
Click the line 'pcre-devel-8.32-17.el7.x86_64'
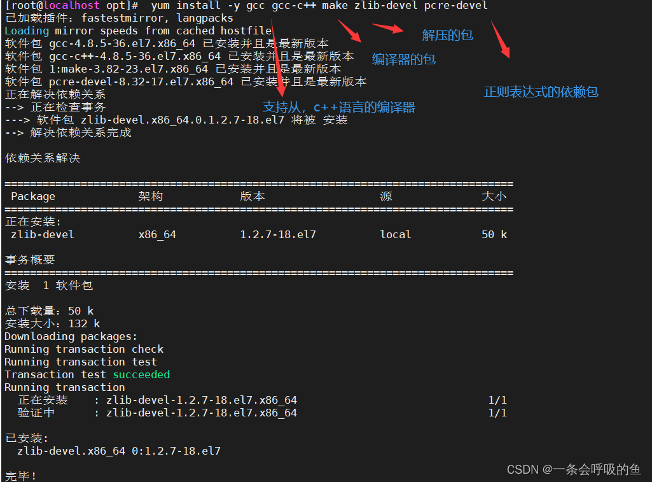coord(186,82)
